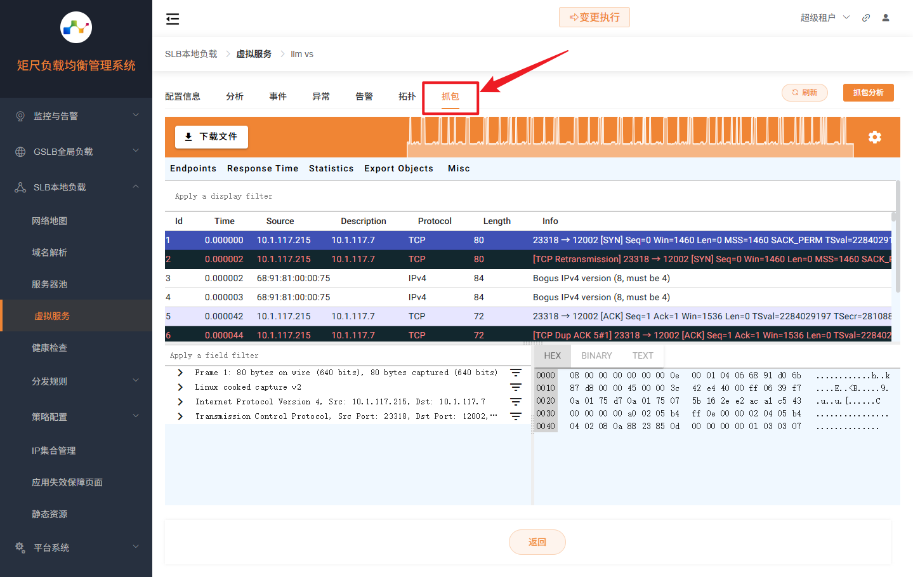Click filter icon beside Transmission Control Protocol

coord(516,416)
